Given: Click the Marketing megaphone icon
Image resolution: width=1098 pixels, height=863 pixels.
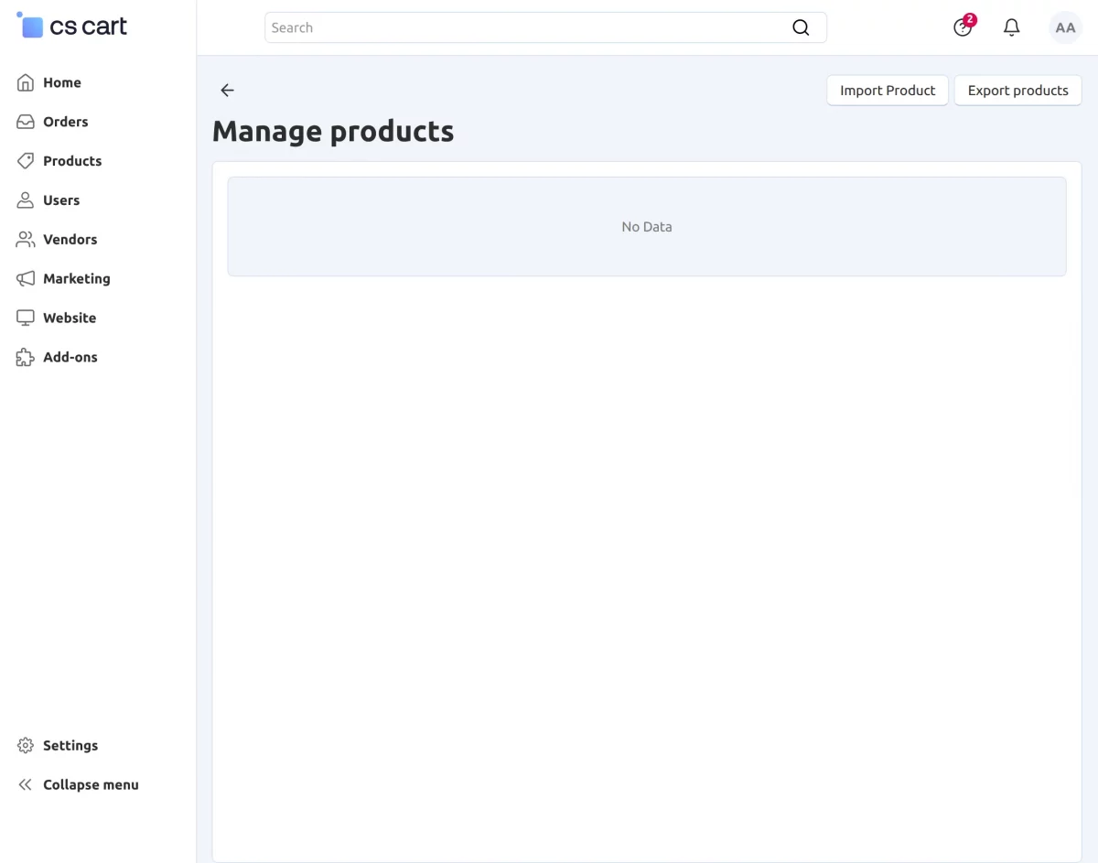Looking at the screenshot, I should (26, 279).
